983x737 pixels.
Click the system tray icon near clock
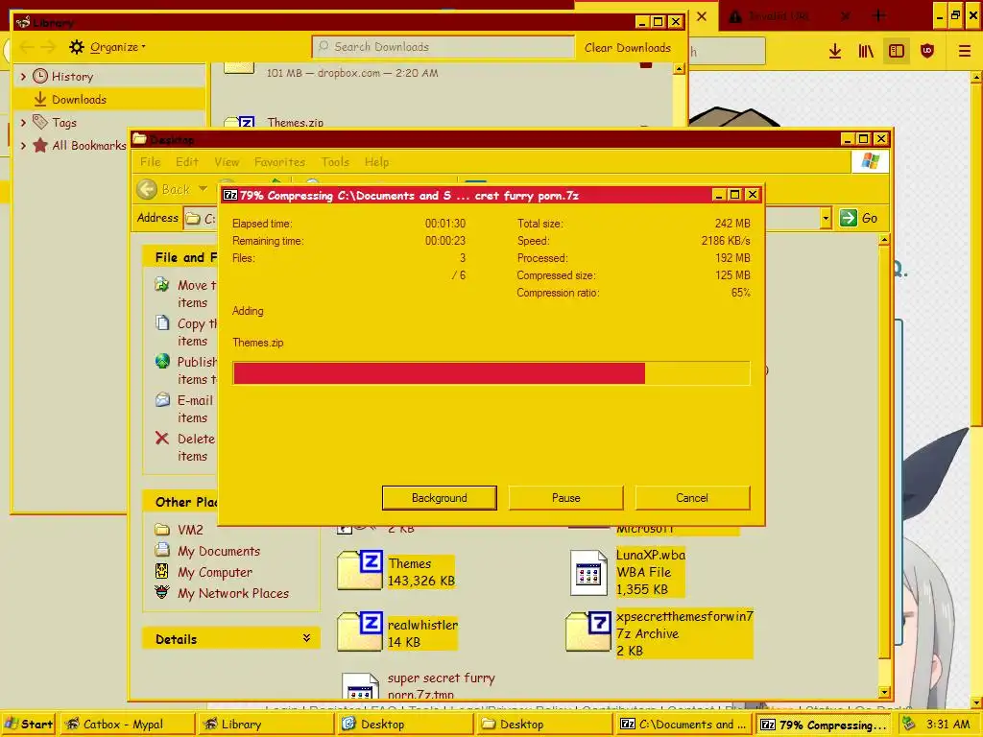click(908, 724)
